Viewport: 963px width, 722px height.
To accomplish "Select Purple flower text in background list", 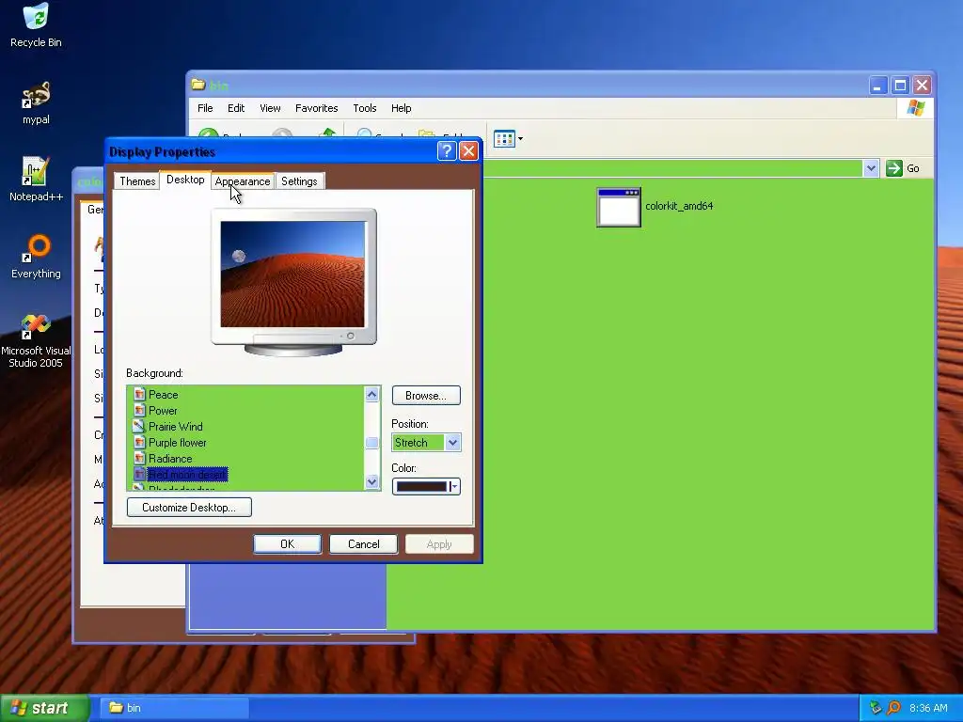I will 178,442.
